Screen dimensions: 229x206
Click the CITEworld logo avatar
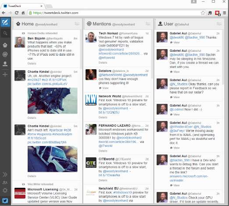point(91,163)
